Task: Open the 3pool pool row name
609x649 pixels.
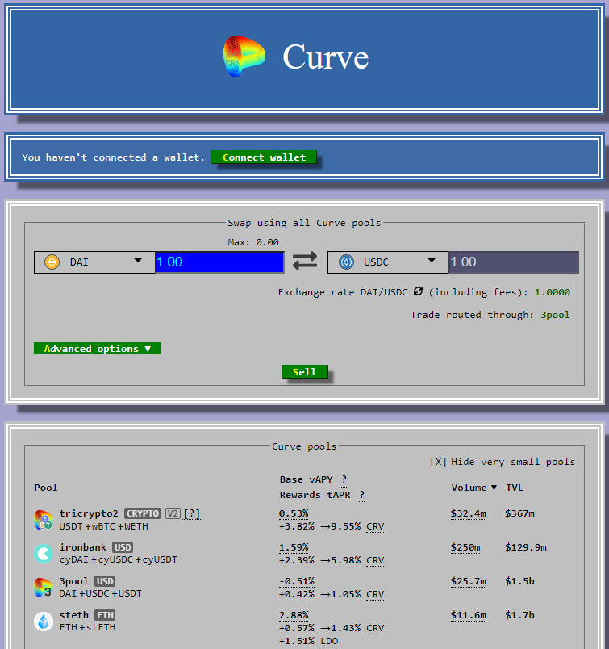Action: pos(73,581)
